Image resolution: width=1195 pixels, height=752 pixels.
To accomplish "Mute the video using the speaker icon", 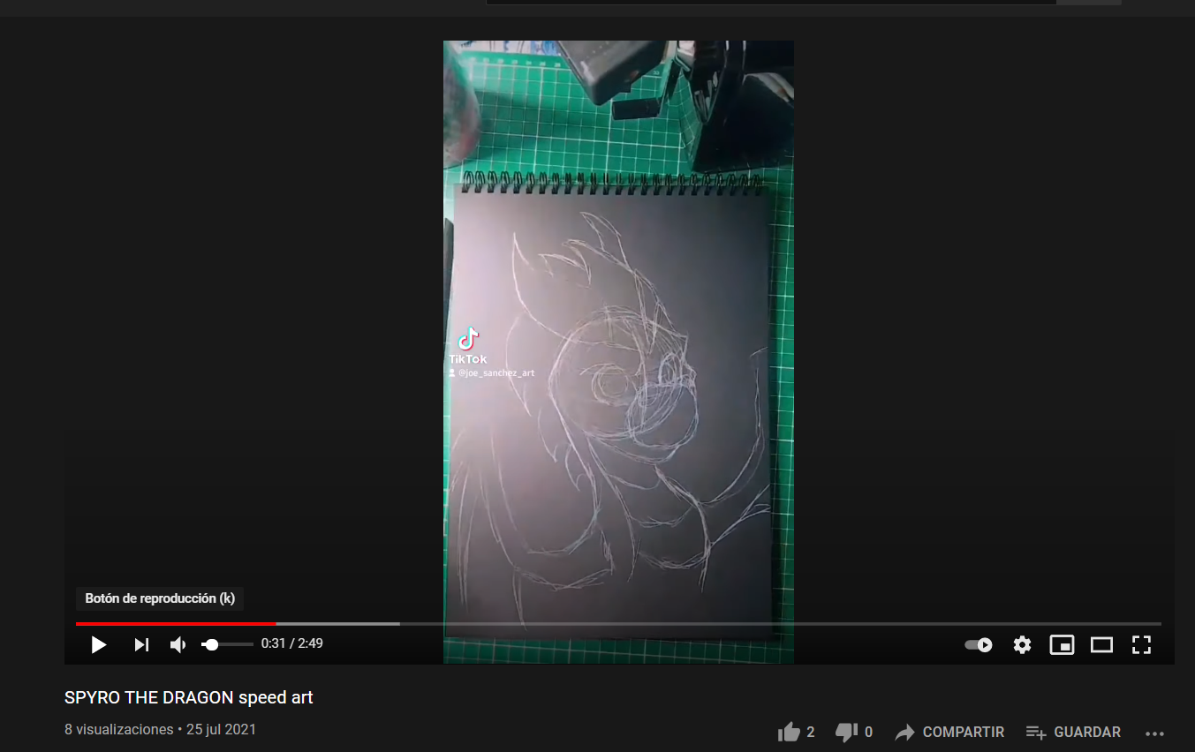I will click(178, 645).
